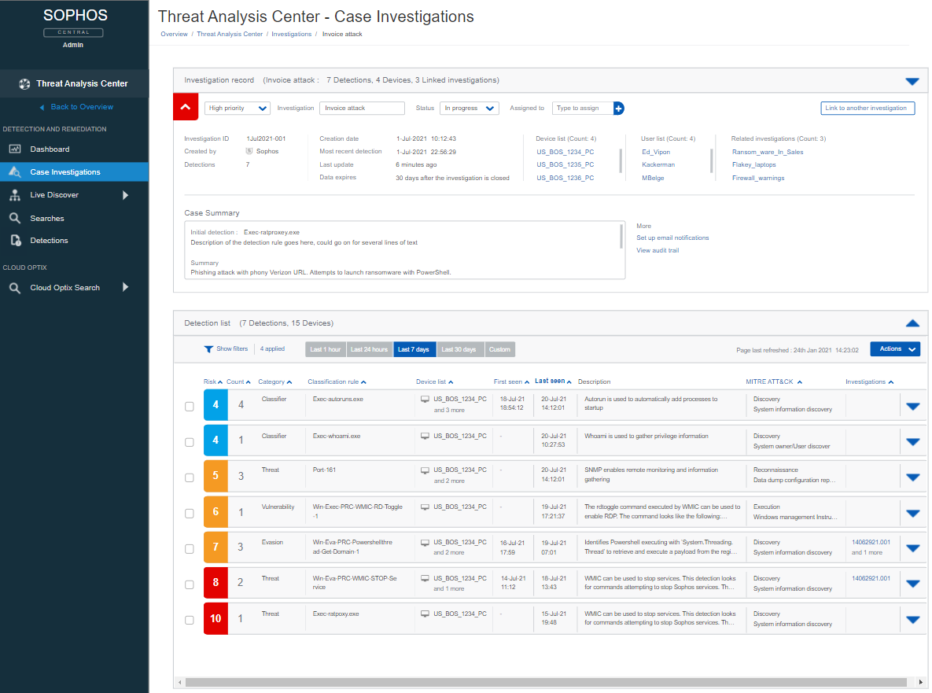The width and height of the screenshot is (932, 693).
Task: Click risk badge 6 for Vulnerability row
Action: [216, 512]
